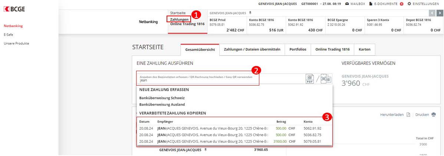
Task: Open Startseite in the Netbanking menu
Action: (x=178, y=13)
